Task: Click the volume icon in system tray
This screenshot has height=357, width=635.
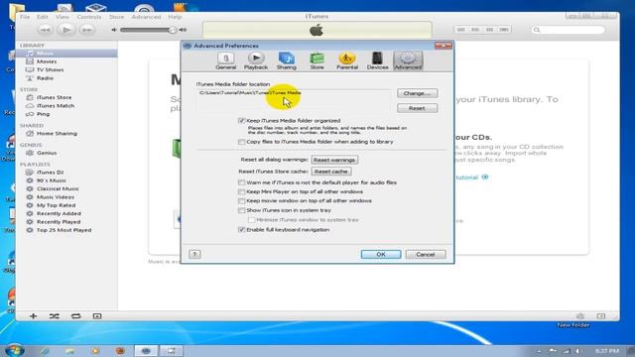Action: click(x=578, y=351)
